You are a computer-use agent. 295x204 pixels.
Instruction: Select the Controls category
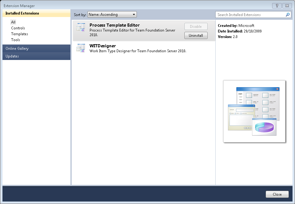click(x=18, y=28)
